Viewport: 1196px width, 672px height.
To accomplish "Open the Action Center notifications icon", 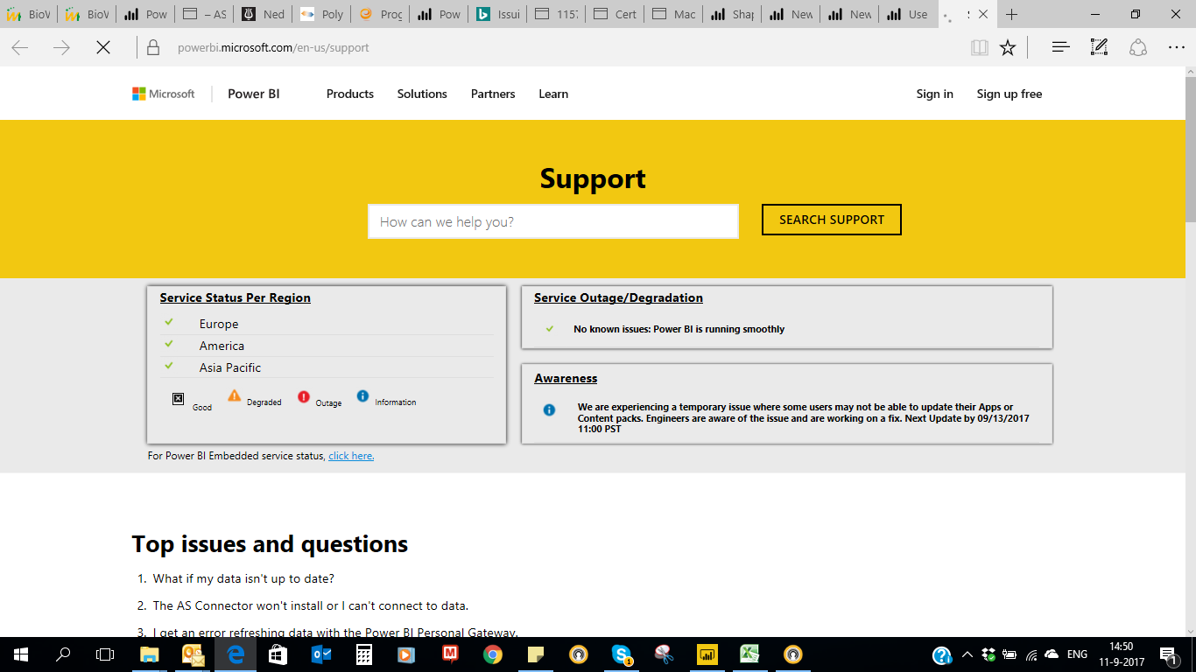I will pos(1167,654).
